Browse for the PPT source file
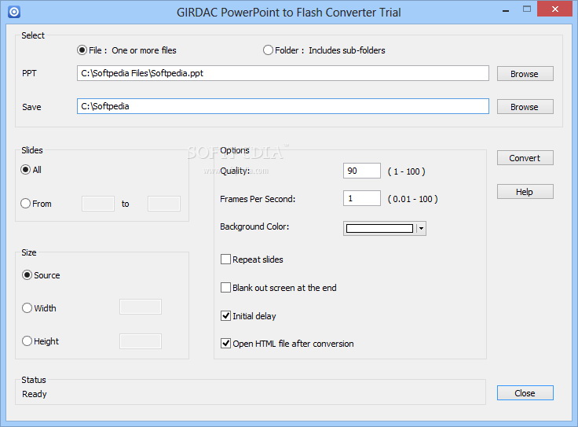Viewport: 578px width, 427px height. click(x=525, y=73)
